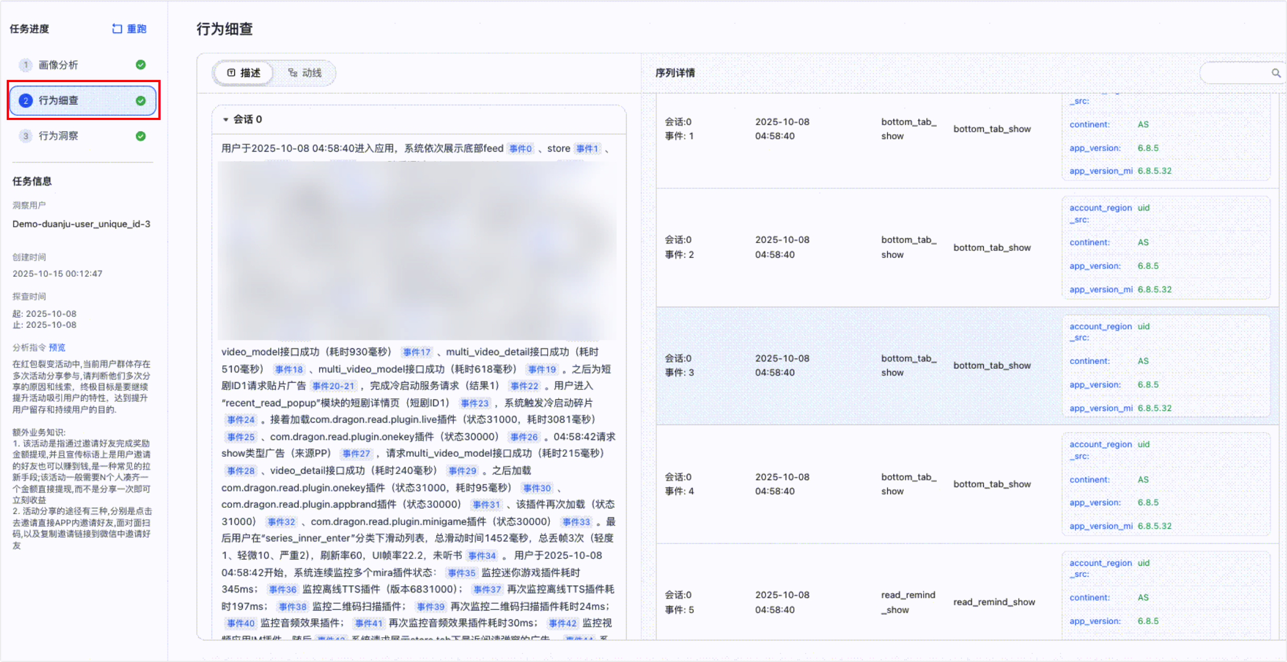Click the 事件19 event tag

coord(542,369)
